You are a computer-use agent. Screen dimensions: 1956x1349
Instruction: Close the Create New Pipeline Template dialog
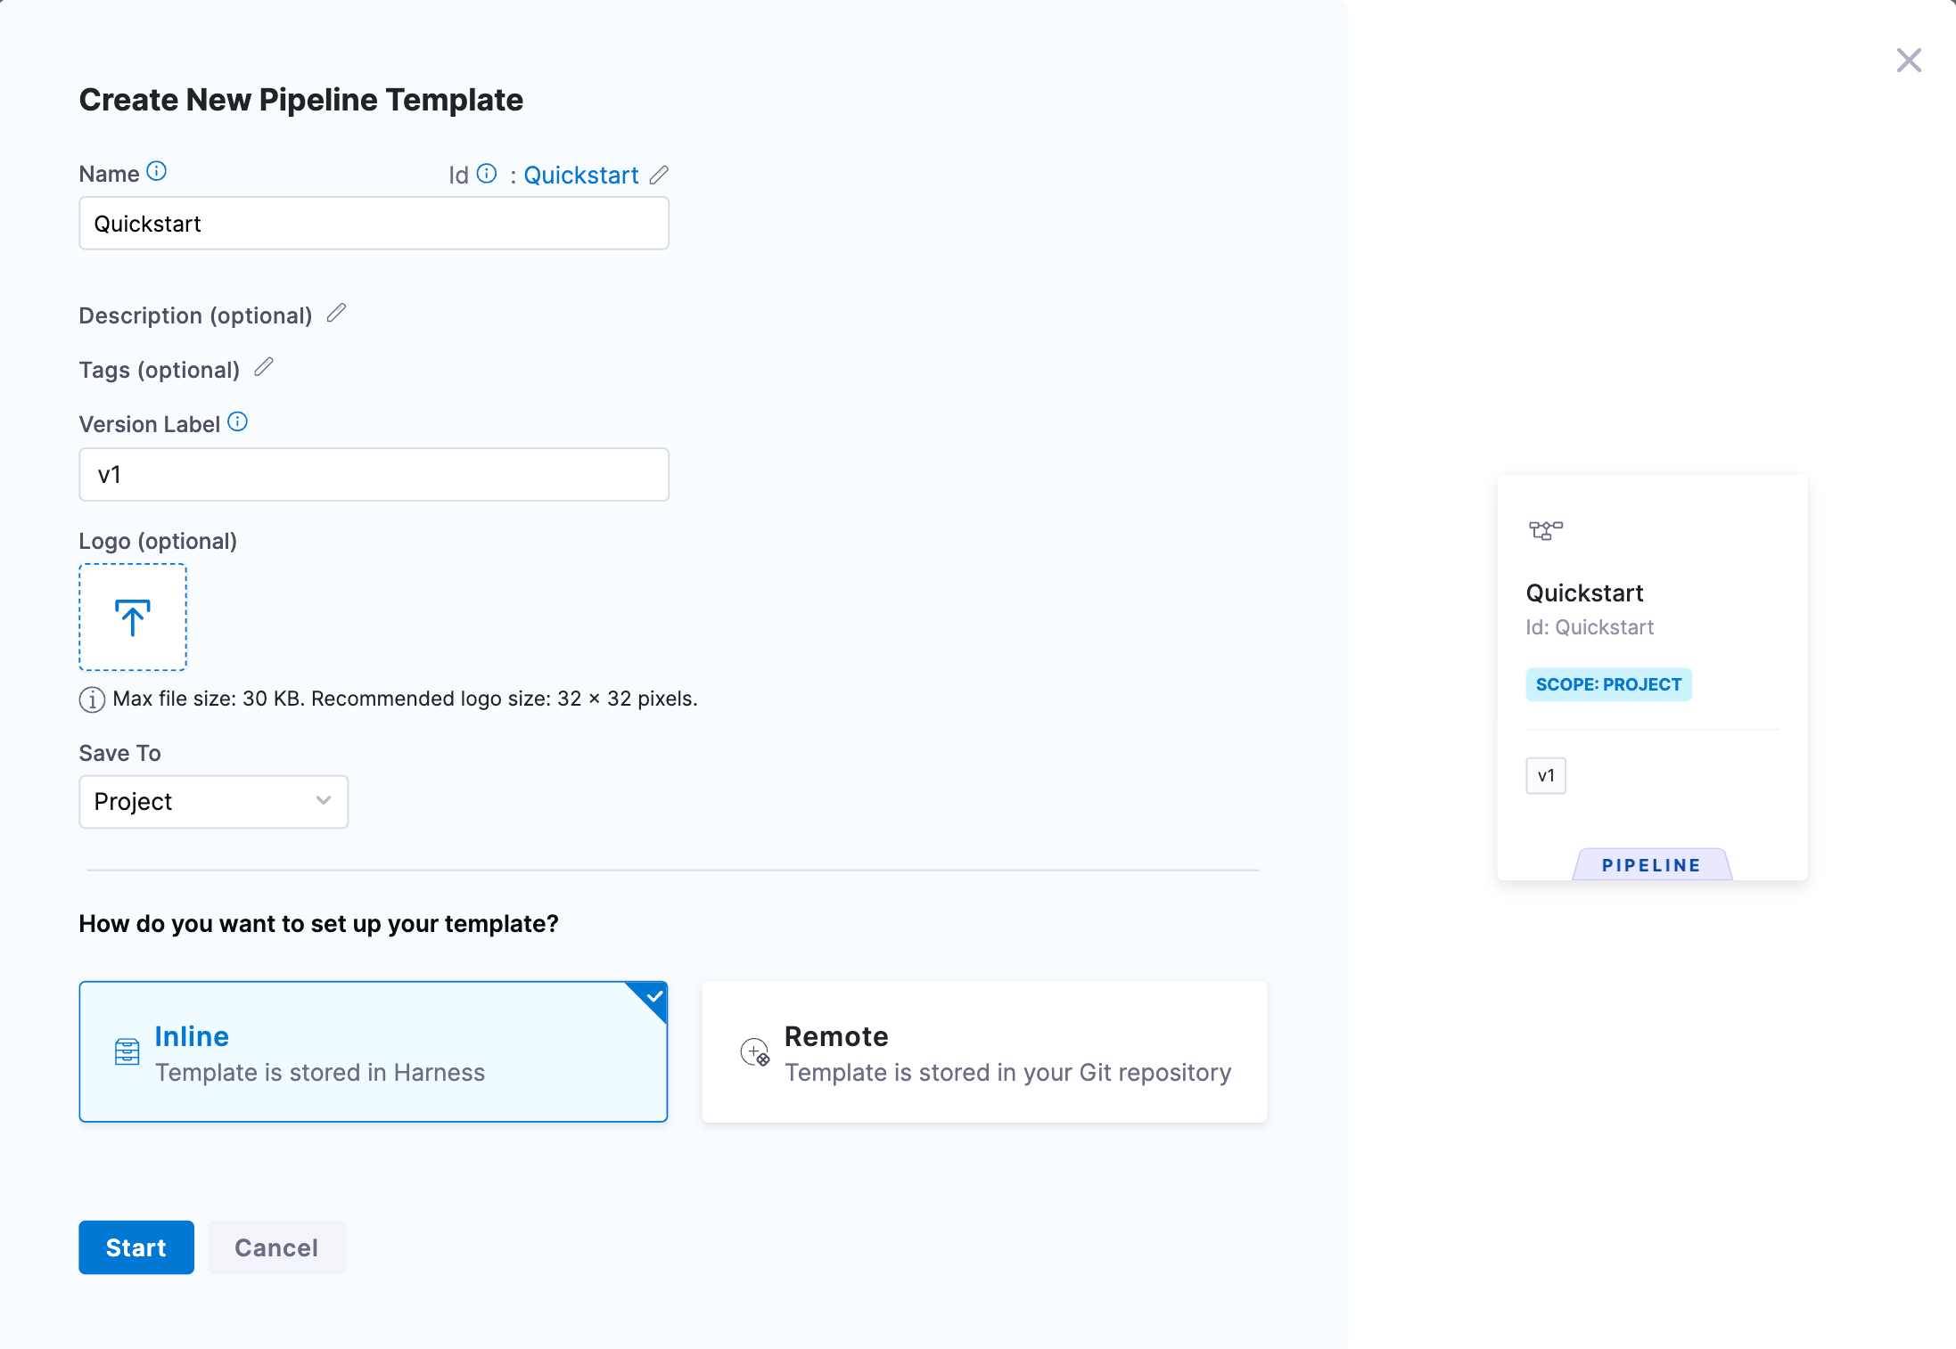click(x=1909, y=61)
